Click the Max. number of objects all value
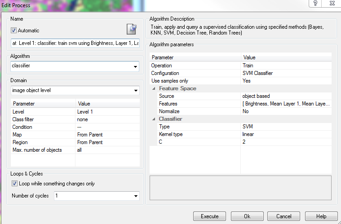Image resolution: width=341 pixels, height=224 pixels. (108, 150)
